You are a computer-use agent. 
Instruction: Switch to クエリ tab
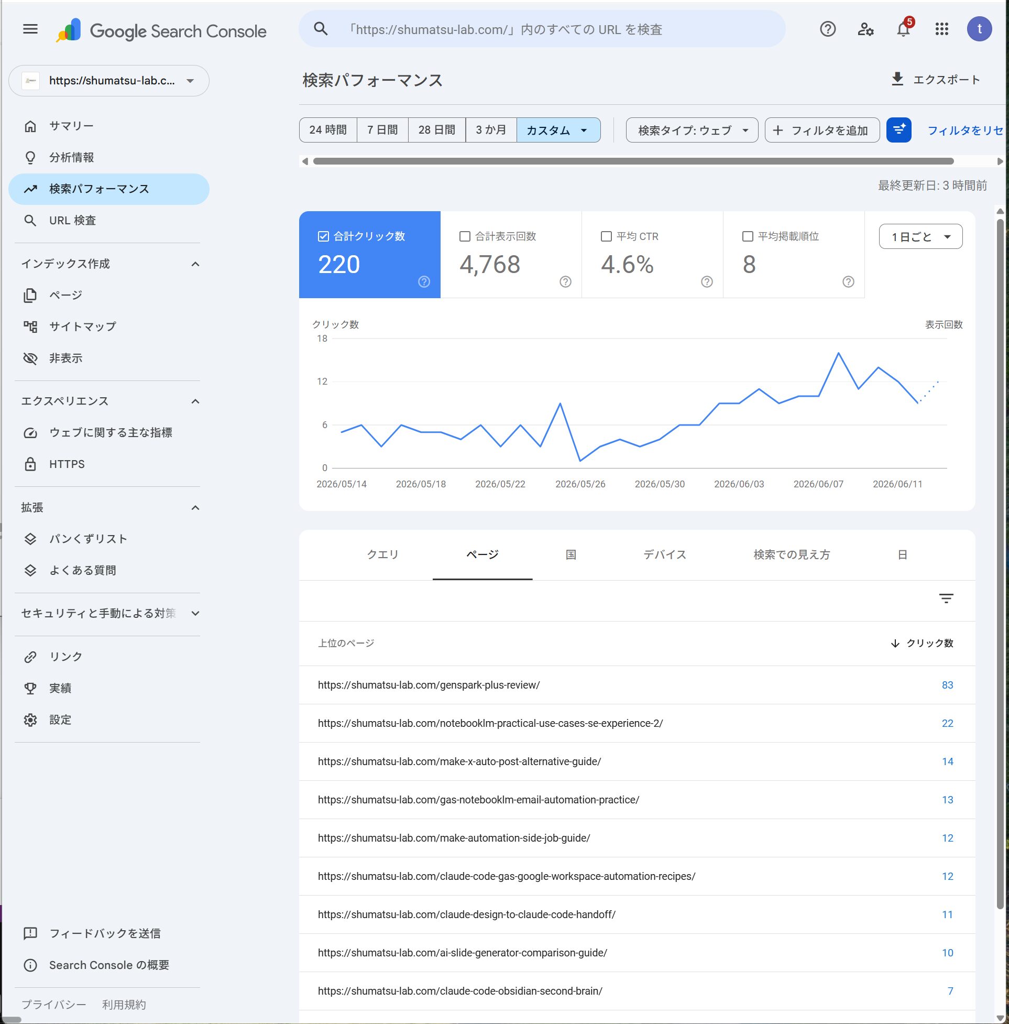382,554
